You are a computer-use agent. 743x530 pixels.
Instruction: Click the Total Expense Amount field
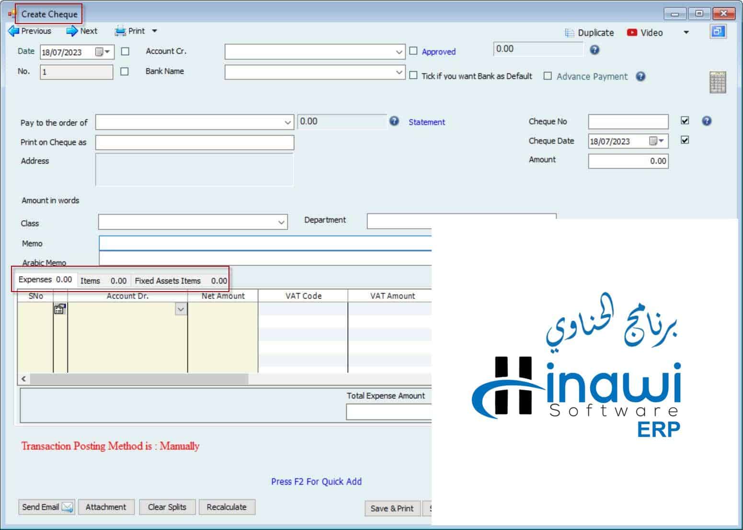(389, 412)
